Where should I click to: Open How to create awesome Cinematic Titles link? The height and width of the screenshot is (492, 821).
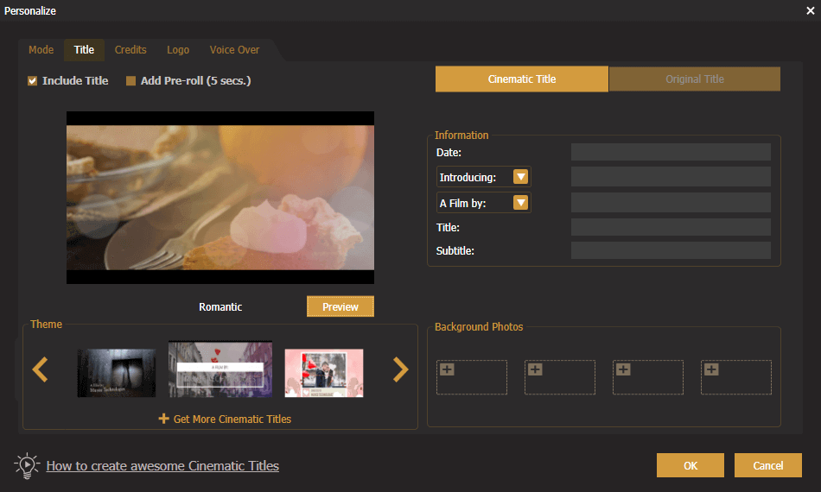pos(162,466)
